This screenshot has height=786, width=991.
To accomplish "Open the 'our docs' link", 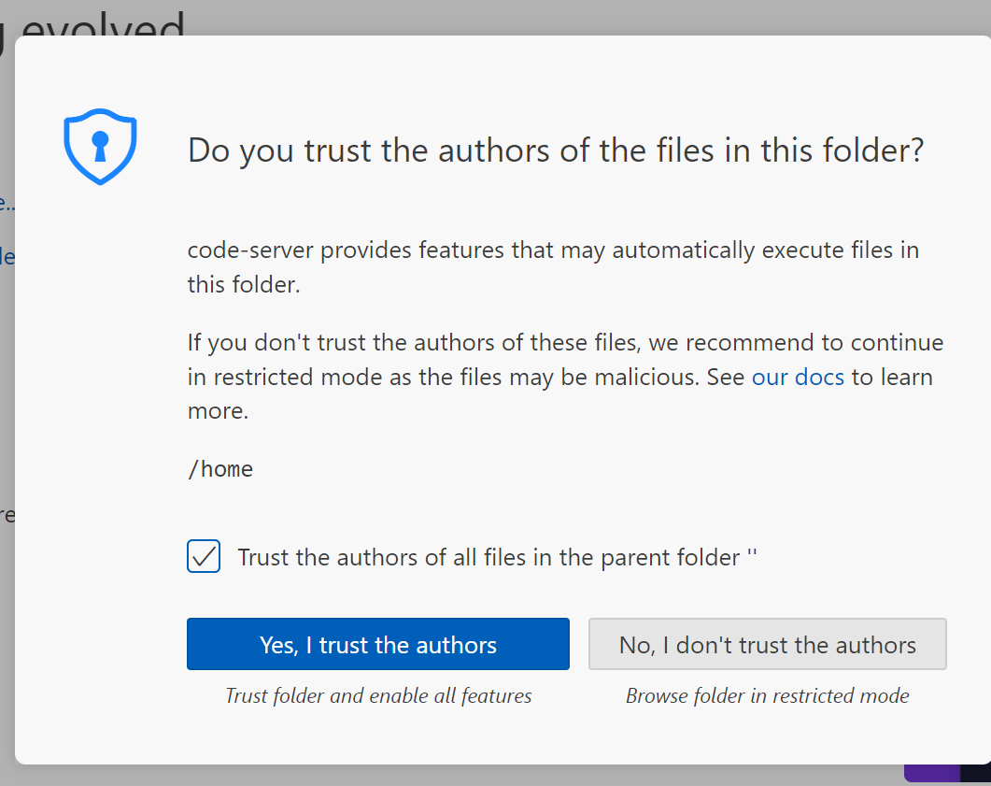I will coord(798,377).
